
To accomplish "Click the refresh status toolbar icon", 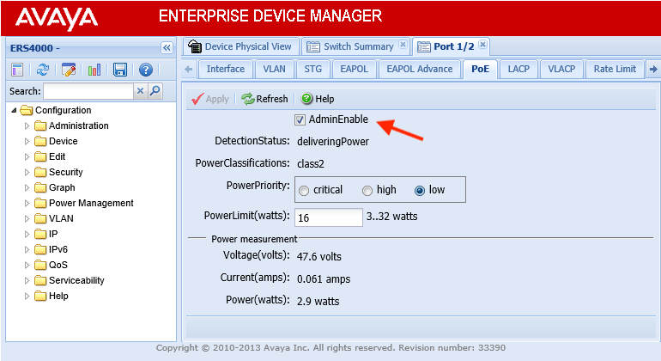I will pyautogui.click(x=43, y=70).
